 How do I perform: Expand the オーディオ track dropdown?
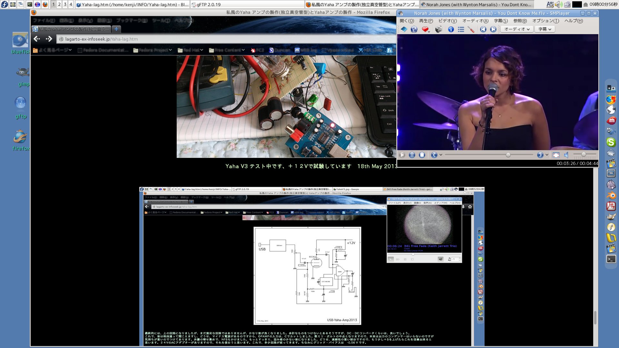[517, 29]
